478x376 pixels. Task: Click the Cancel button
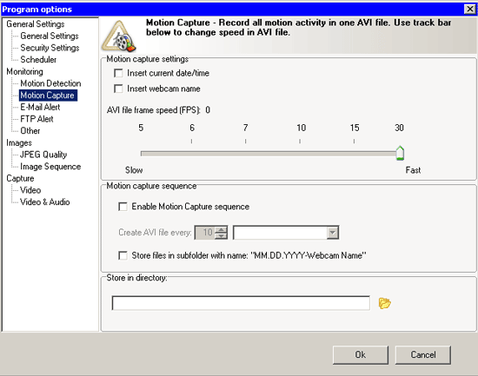[x=423, y=354]
